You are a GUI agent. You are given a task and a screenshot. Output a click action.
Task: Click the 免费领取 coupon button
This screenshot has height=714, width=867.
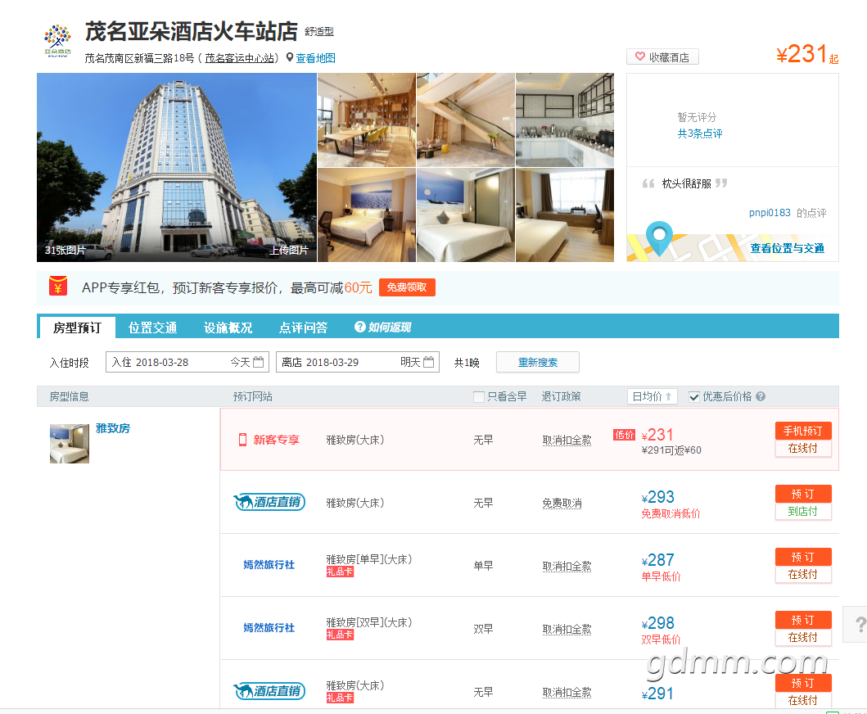pyautogui.click(x=407, y=287)
